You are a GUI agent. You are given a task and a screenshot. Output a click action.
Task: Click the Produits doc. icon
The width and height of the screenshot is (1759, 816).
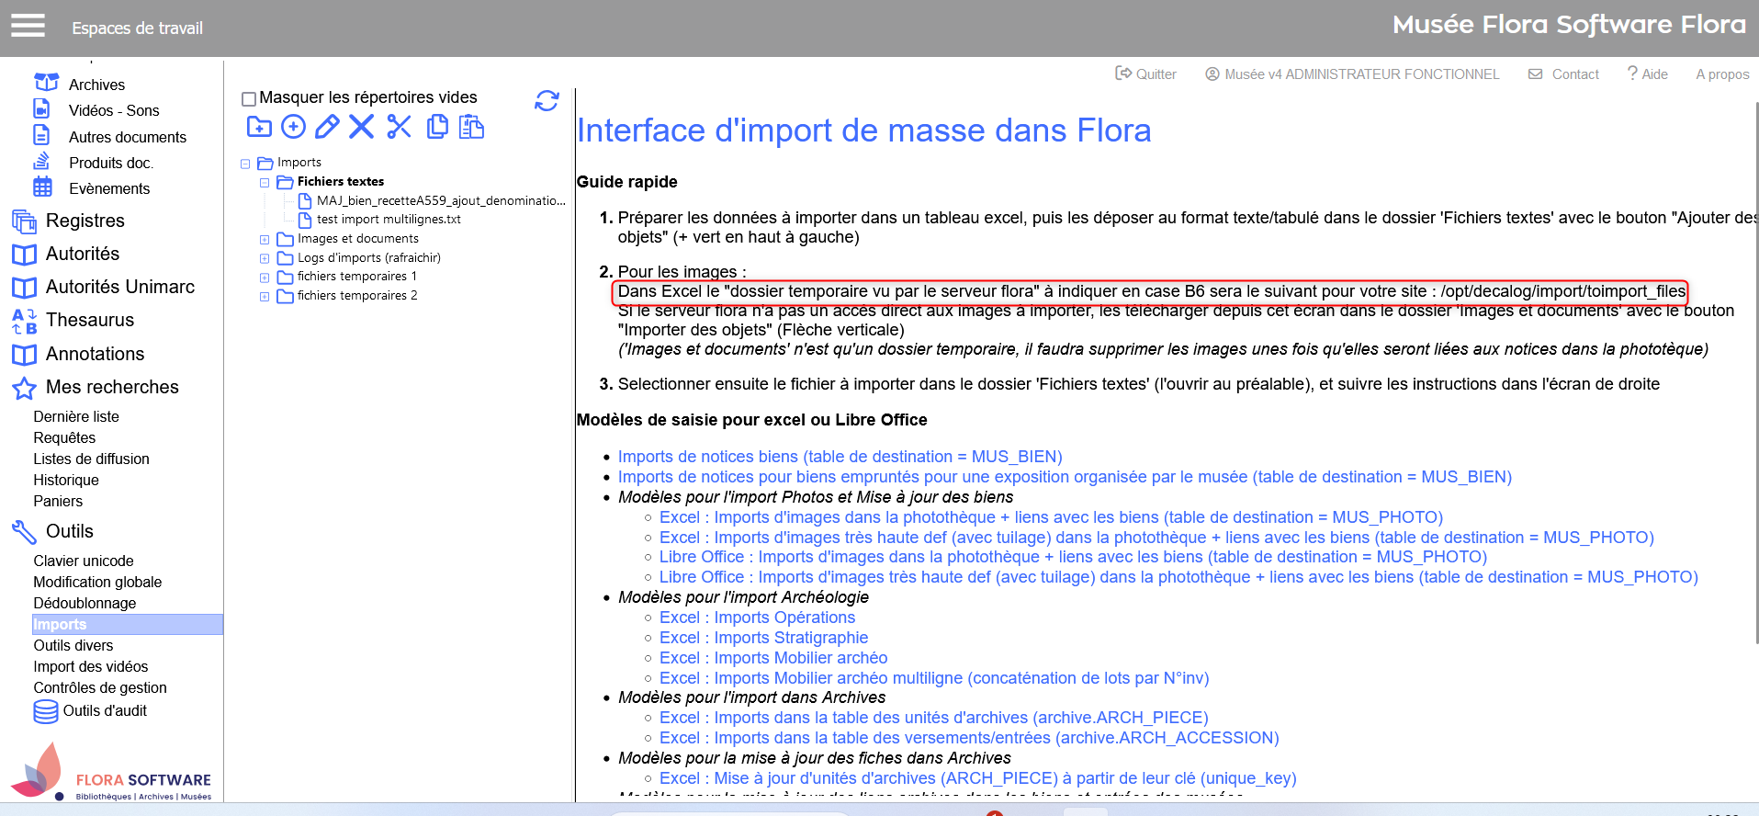coord(41,161)
